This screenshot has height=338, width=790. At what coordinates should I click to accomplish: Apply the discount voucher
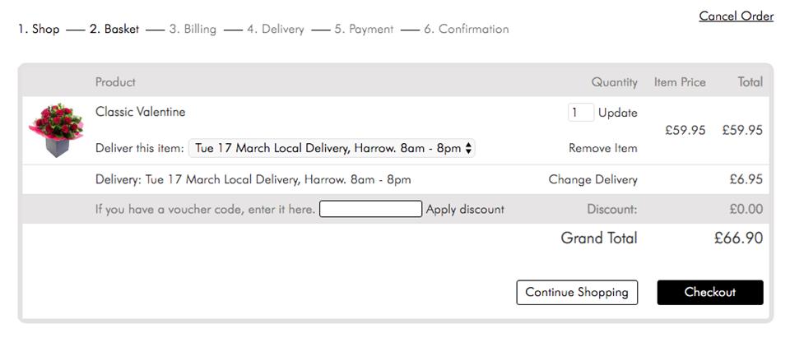(465, 210)
